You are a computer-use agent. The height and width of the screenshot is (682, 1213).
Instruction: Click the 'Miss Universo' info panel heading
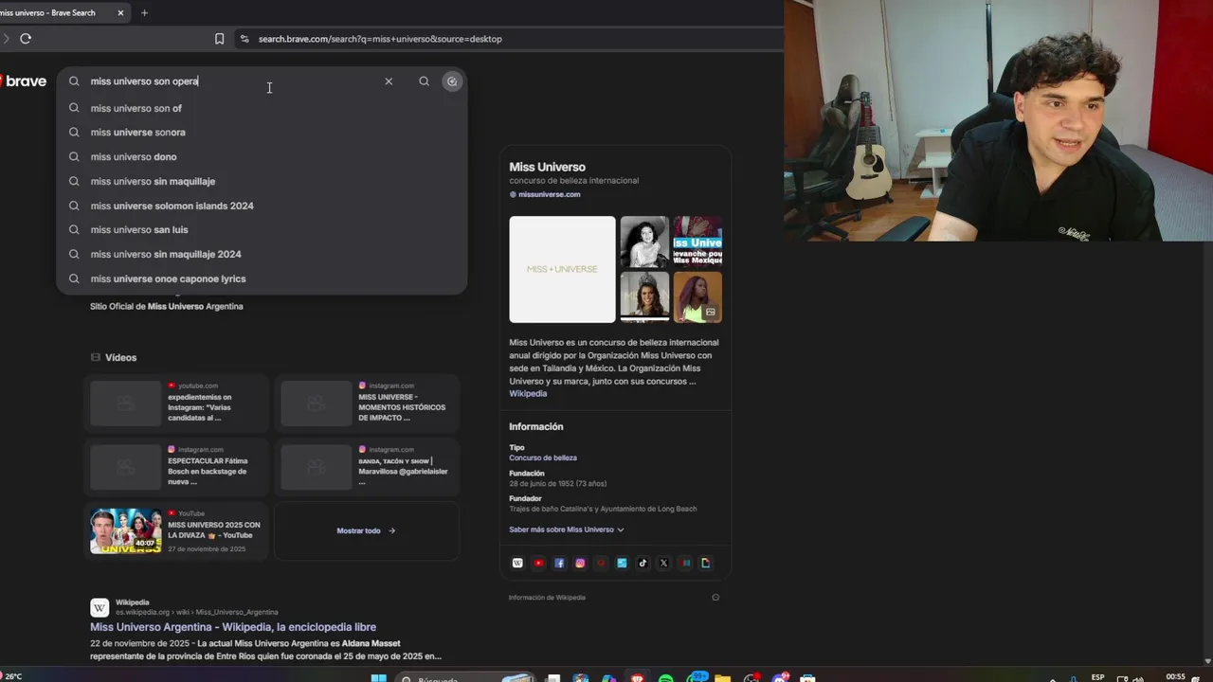[547, 167]
